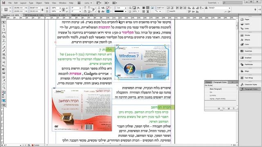Open the File menu
The image size is (262, 147).
tap(10, 3)
